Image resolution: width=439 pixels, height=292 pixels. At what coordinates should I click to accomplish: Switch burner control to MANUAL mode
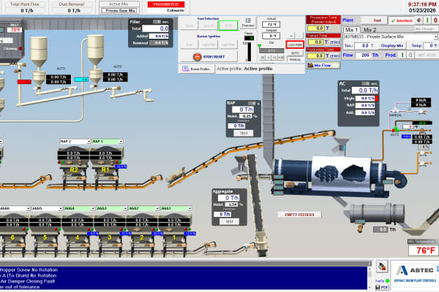(x=295, y=59)
